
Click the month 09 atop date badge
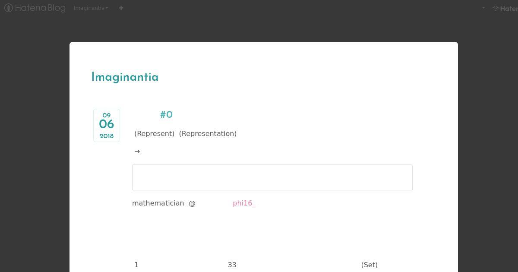[x=107, y=115]
